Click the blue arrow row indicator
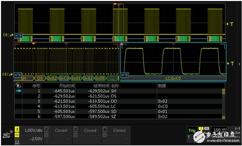The image size is (242, 146). [x=18, y=91]
